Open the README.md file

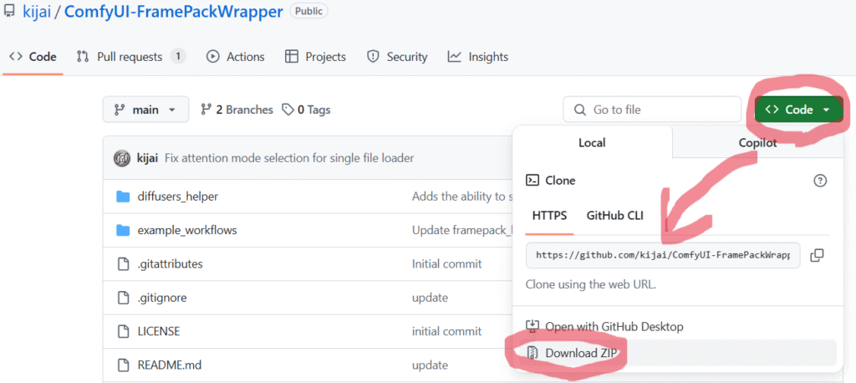(170, 365)
